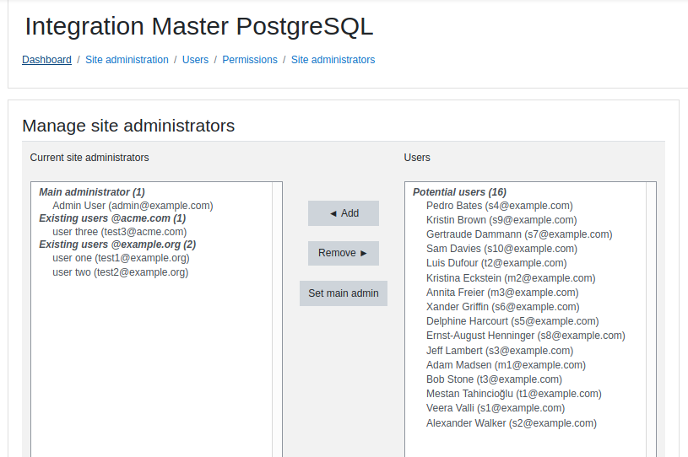Image resolution: width=688 pixels, height=457 pixels.
Task: Select Kristin Brown in users list
Action: click(x=501, y=220)
